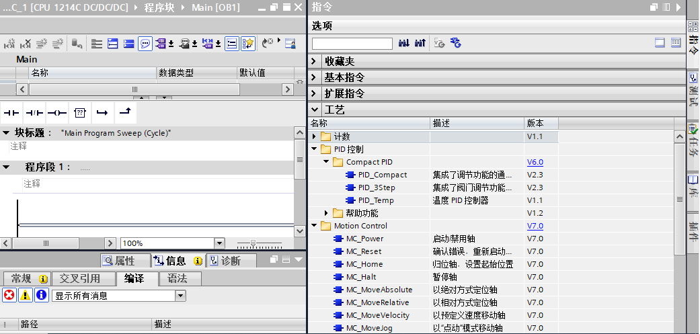
Task: Expand the 帮助功能 folder
Action: coord(326,213)
